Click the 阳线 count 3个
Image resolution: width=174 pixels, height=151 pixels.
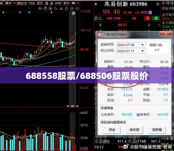click(130, 100)
